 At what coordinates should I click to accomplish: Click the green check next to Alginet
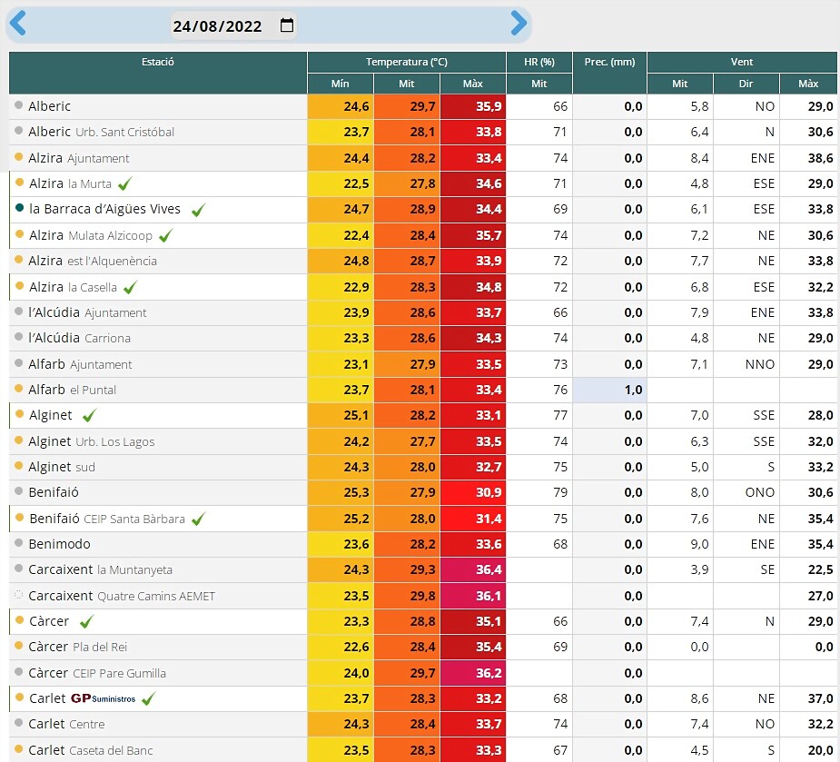(x=90, y=415)
